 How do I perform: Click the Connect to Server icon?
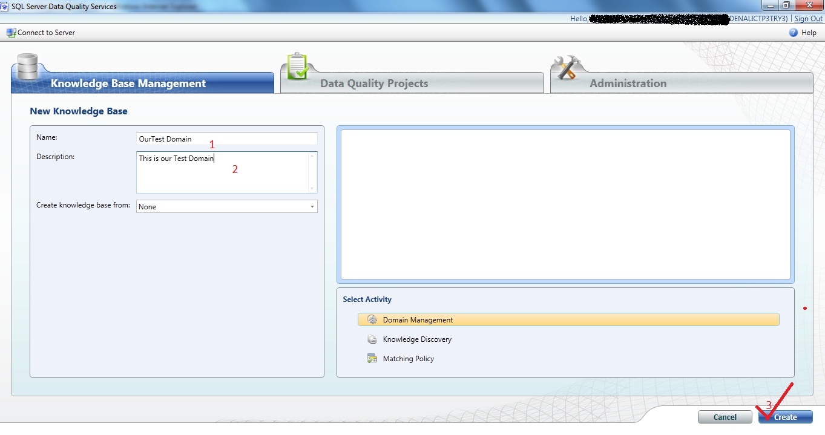tap(11, 33)
